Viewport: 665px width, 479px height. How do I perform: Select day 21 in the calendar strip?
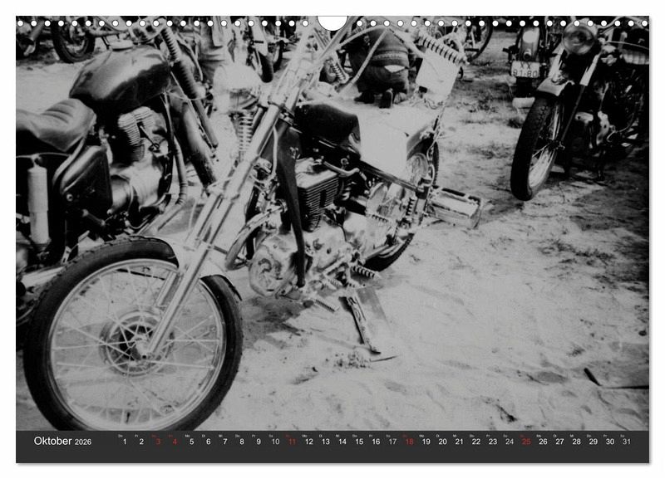(460, 442)
